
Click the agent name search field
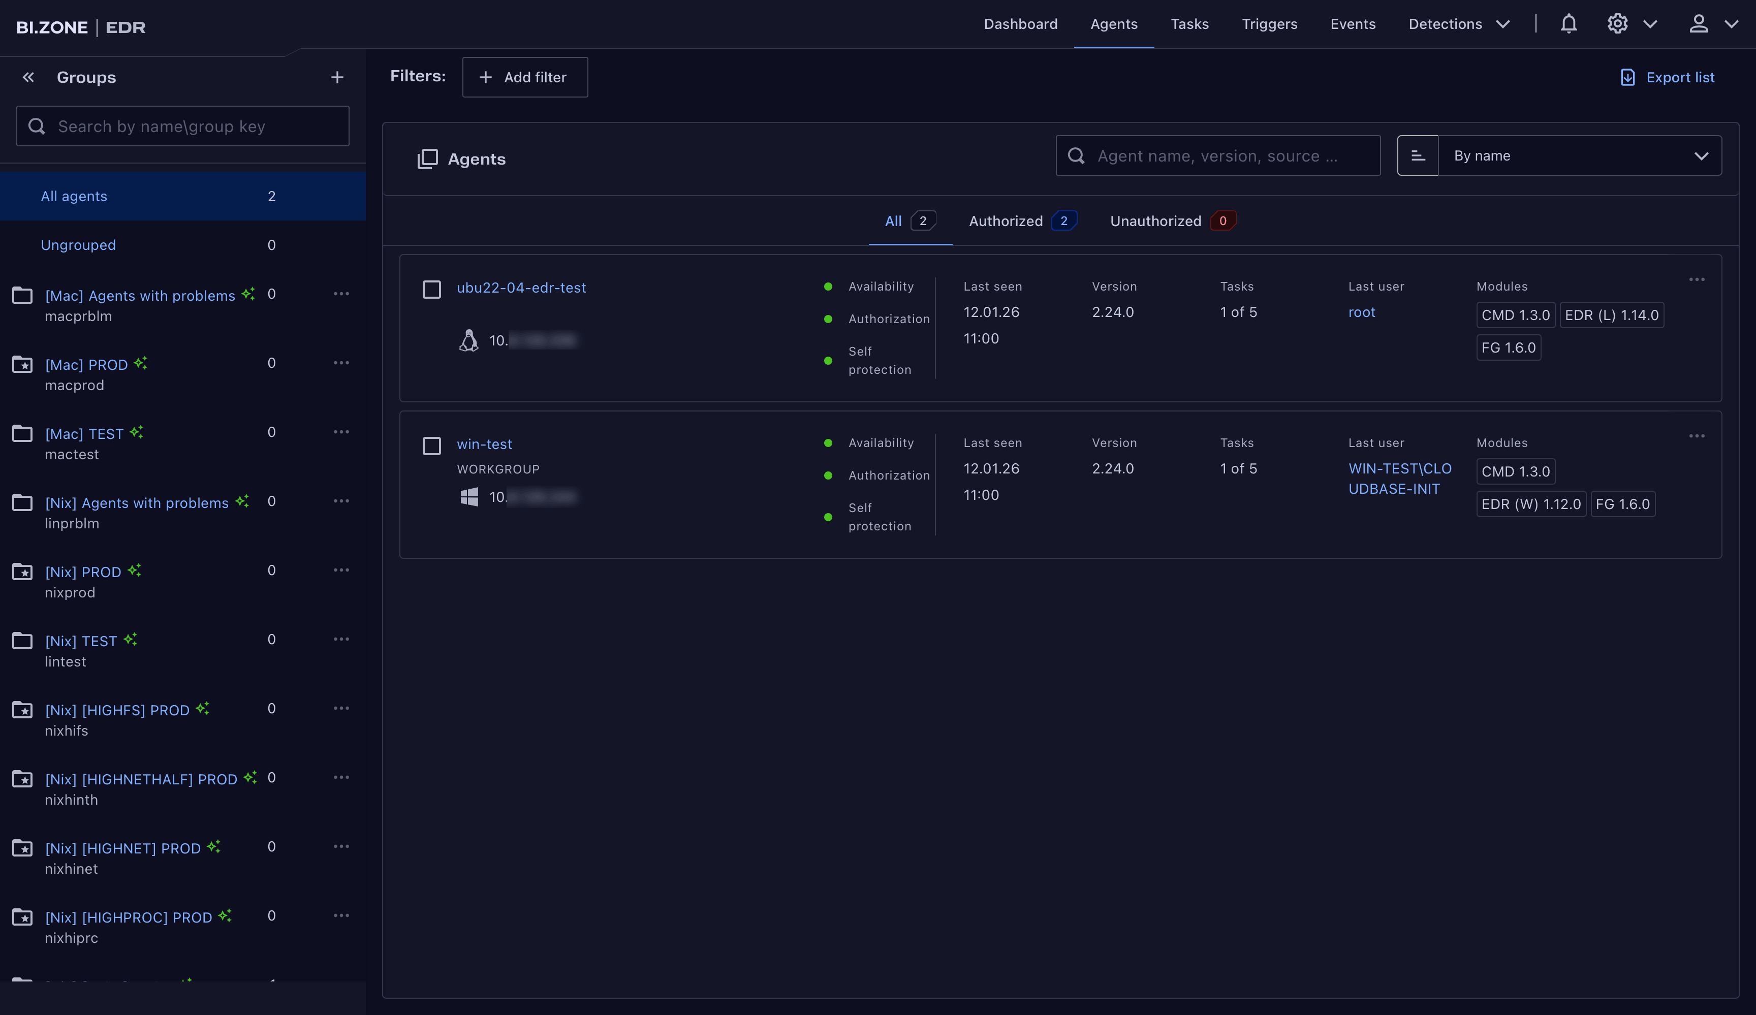point(1217,155)
